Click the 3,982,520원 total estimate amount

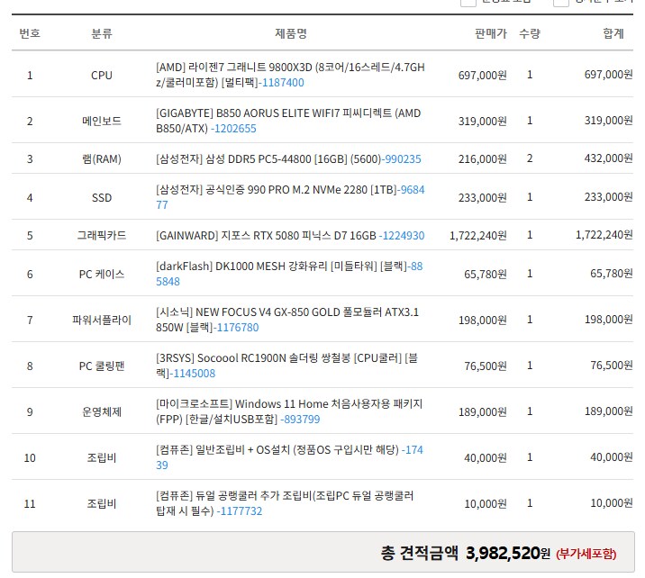point(507,553)
